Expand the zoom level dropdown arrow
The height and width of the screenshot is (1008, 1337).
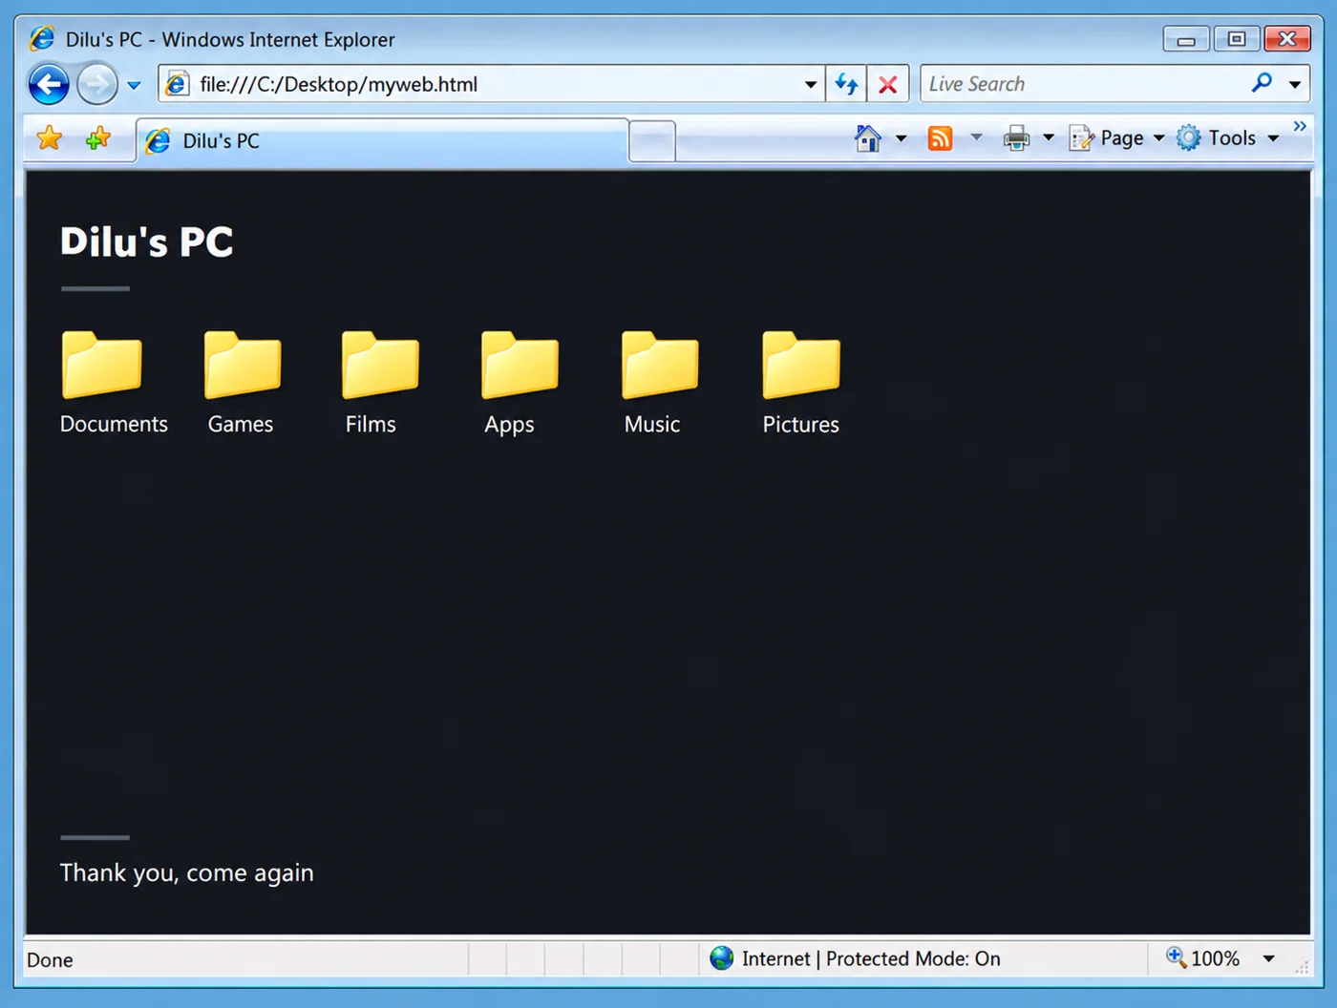pyautogui.click(x=1269, y=958)
